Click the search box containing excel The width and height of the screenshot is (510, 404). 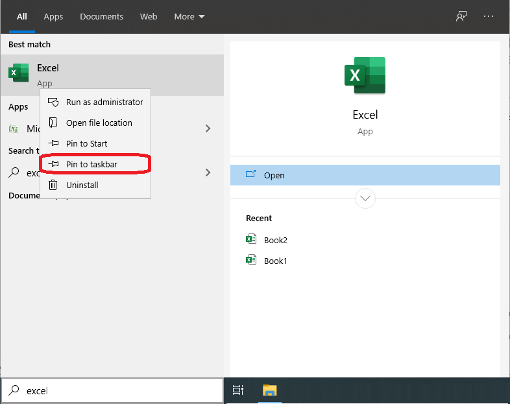(x=112, y=390)
